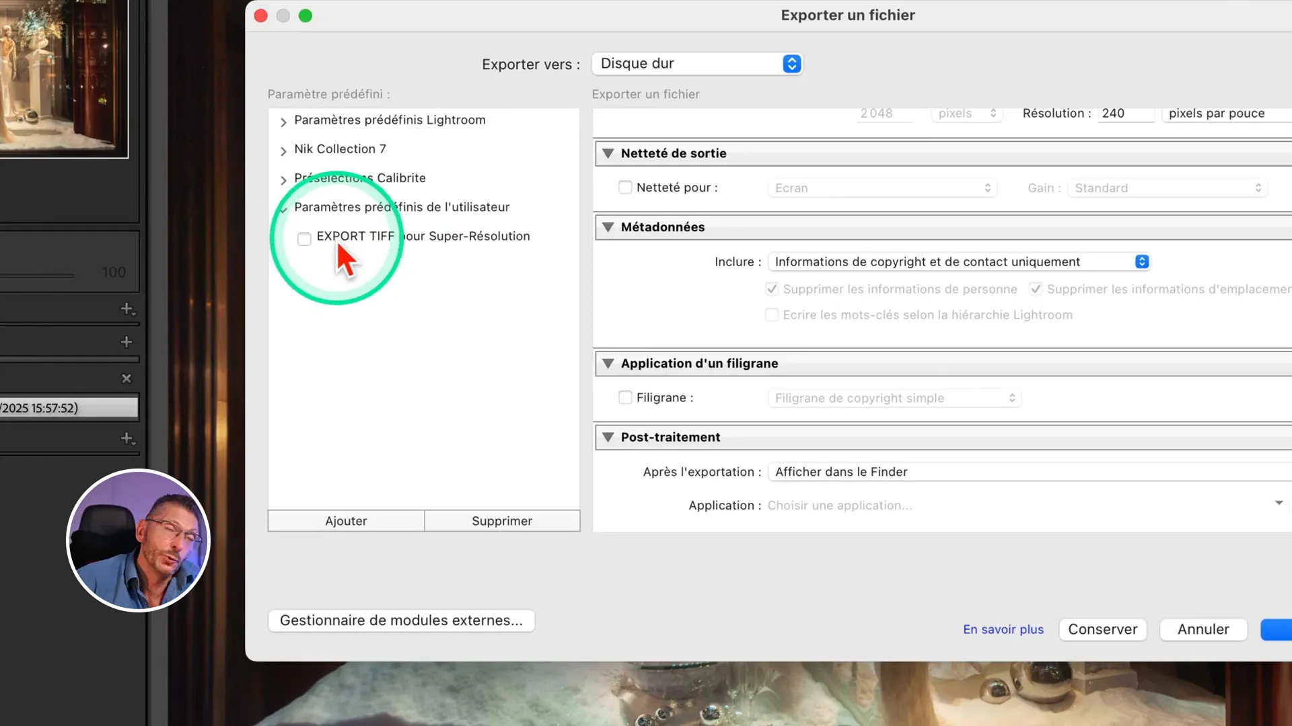Open Filigrane de copyright simple dropdown
Image resolution: width=1292 pixels, height=726 pixels.
pos(894,398)
